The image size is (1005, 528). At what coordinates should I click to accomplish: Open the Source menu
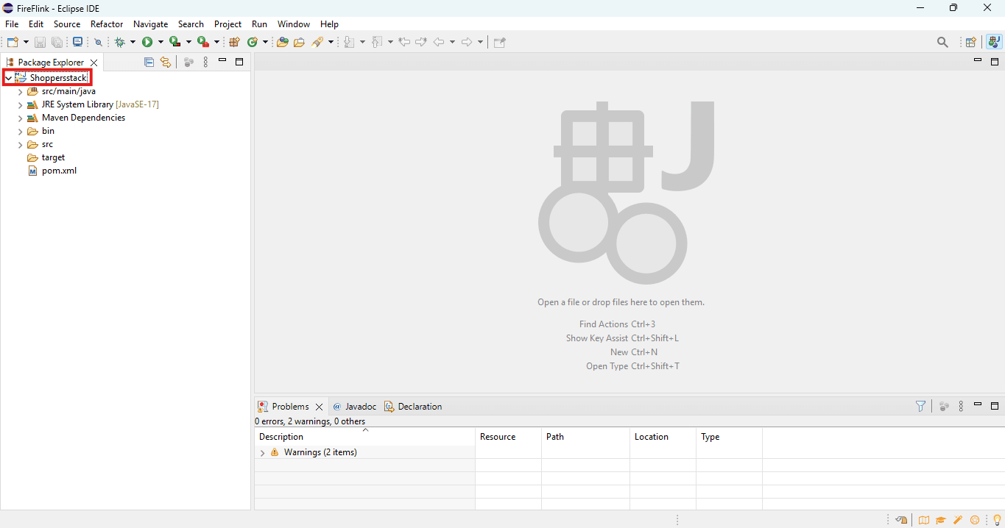click(x=67, y=24)
